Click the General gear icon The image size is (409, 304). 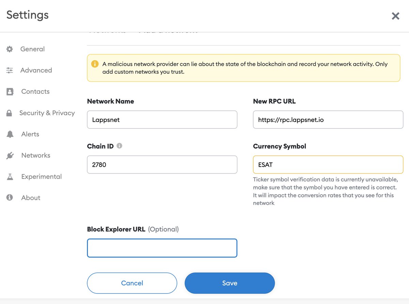(x=10, y=49)
